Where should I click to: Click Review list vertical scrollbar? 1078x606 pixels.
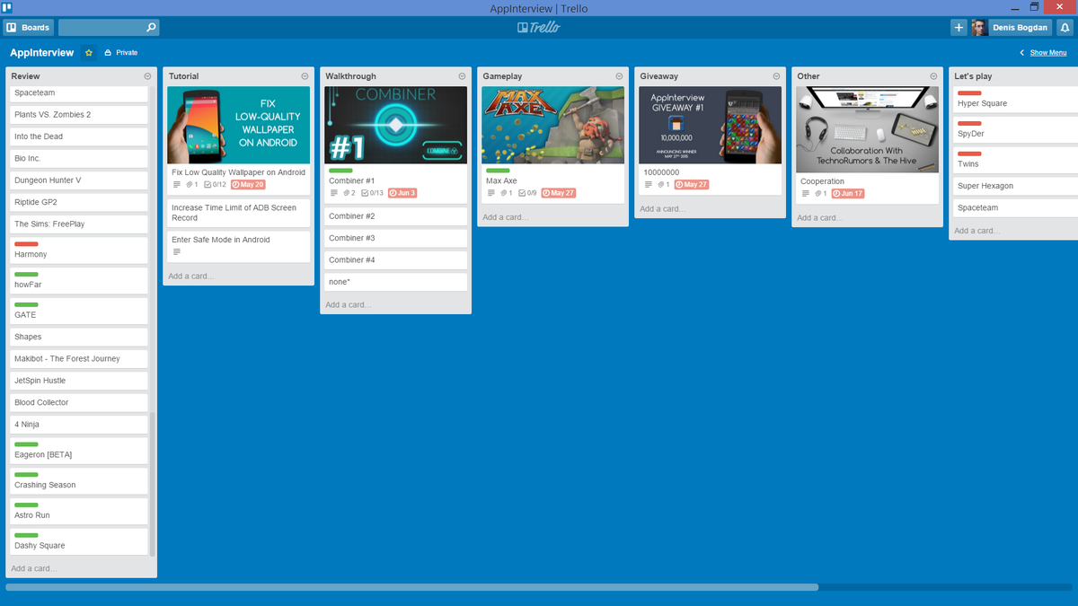point(152,485)
